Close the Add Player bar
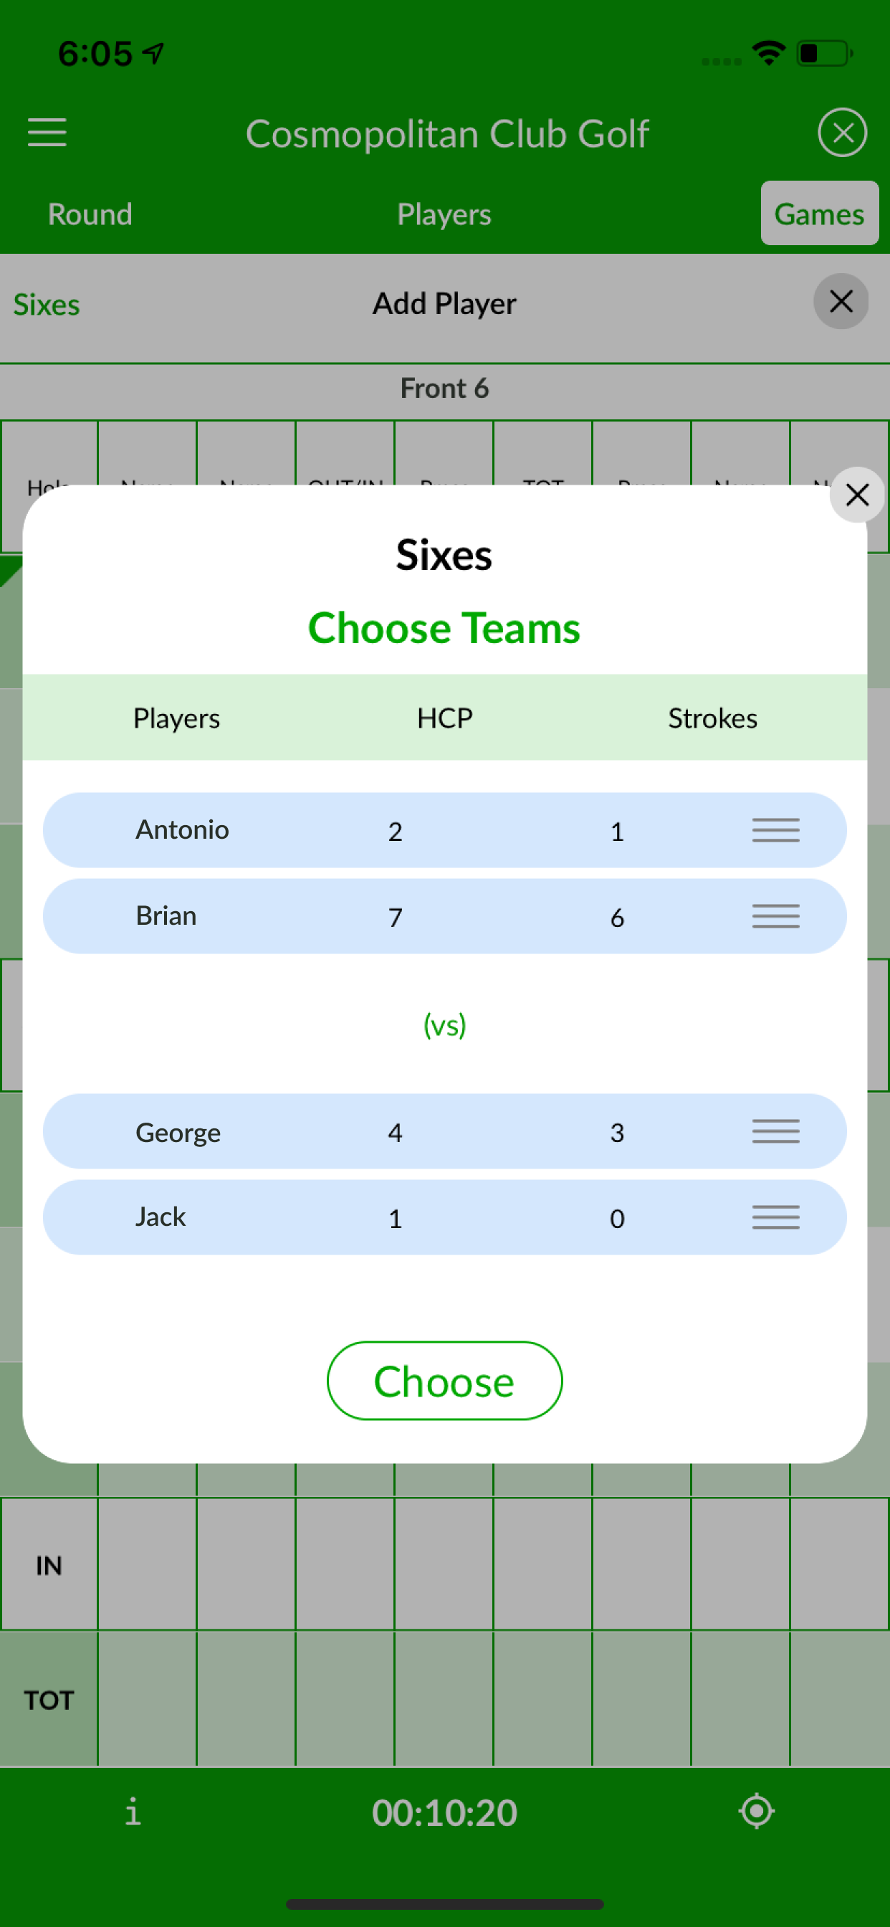 pos(841,302)
